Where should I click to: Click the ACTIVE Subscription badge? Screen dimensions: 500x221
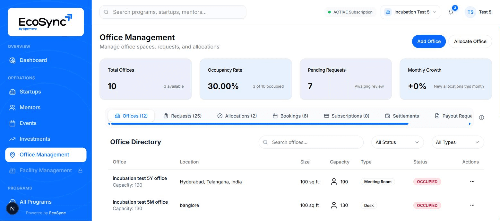coord(350,12)
